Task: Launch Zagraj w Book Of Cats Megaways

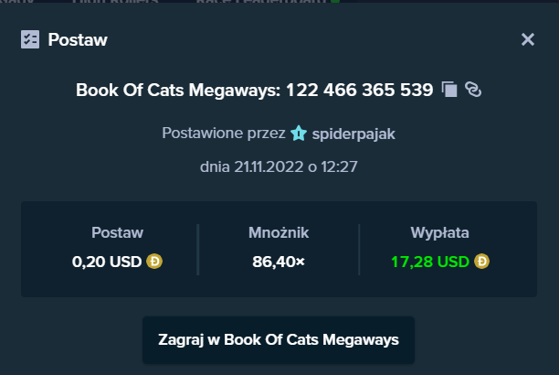Action: point(279,340)
